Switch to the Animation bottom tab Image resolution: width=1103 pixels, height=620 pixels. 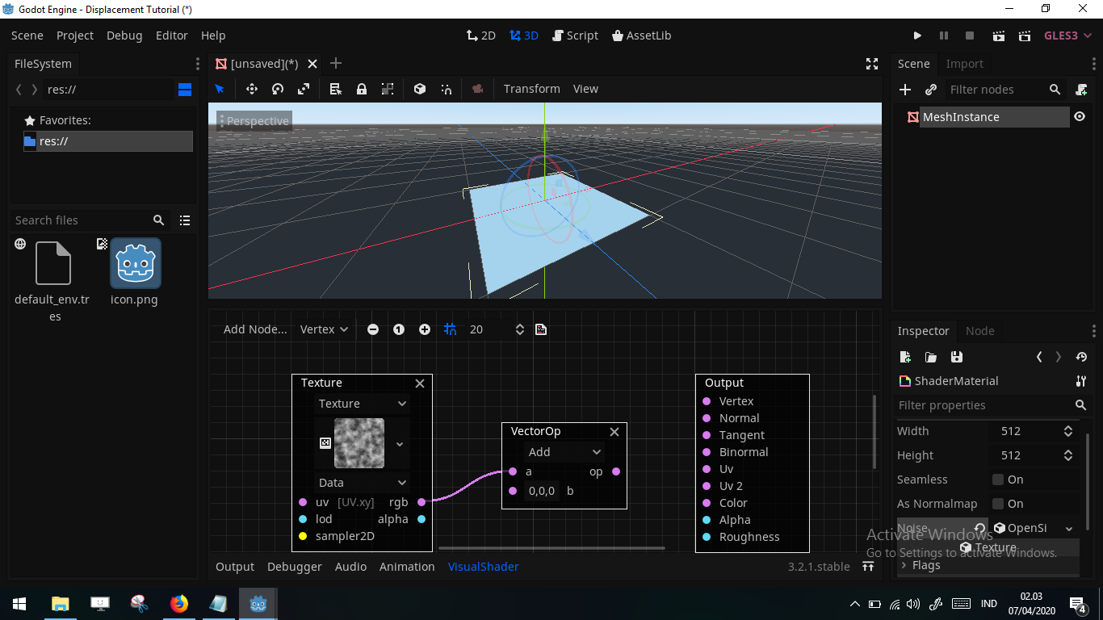click(x=407, y=567)
